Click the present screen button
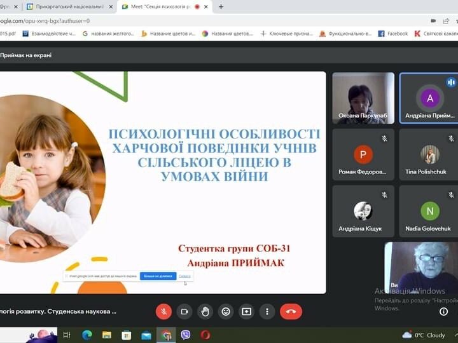 tap(246, 311)
